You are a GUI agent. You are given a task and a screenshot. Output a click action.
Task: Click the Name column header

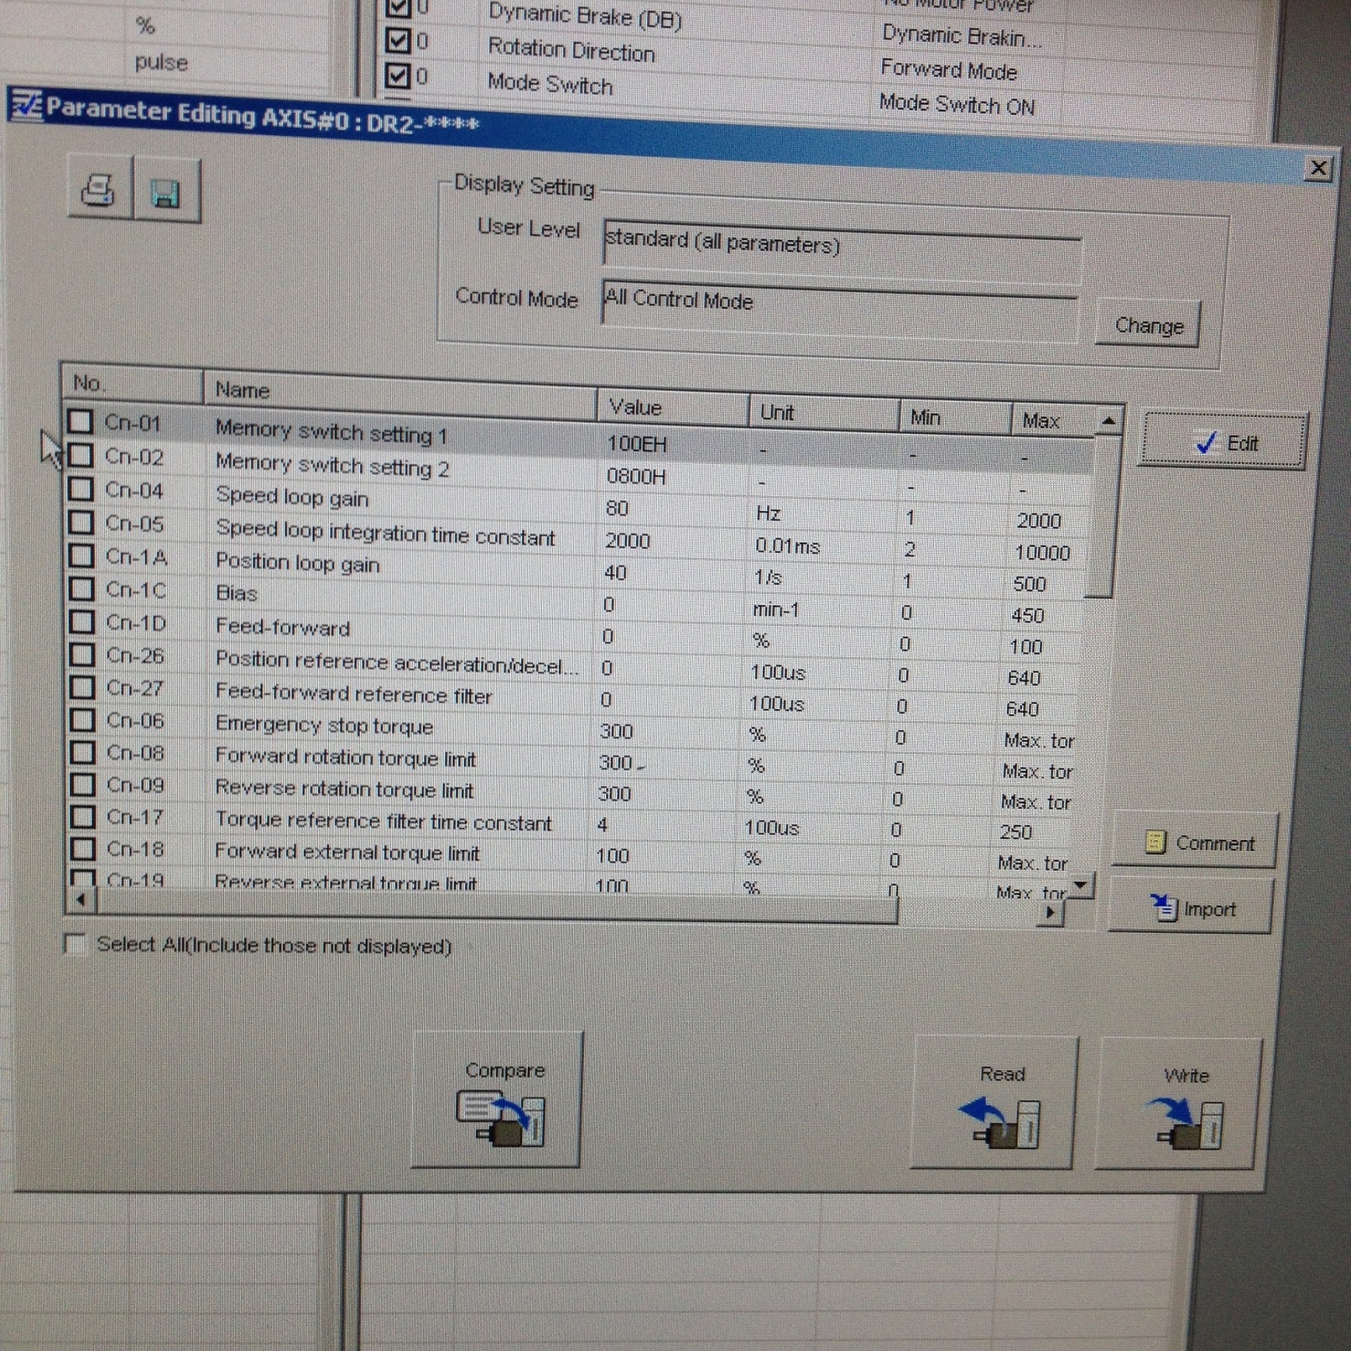[400, 393]
